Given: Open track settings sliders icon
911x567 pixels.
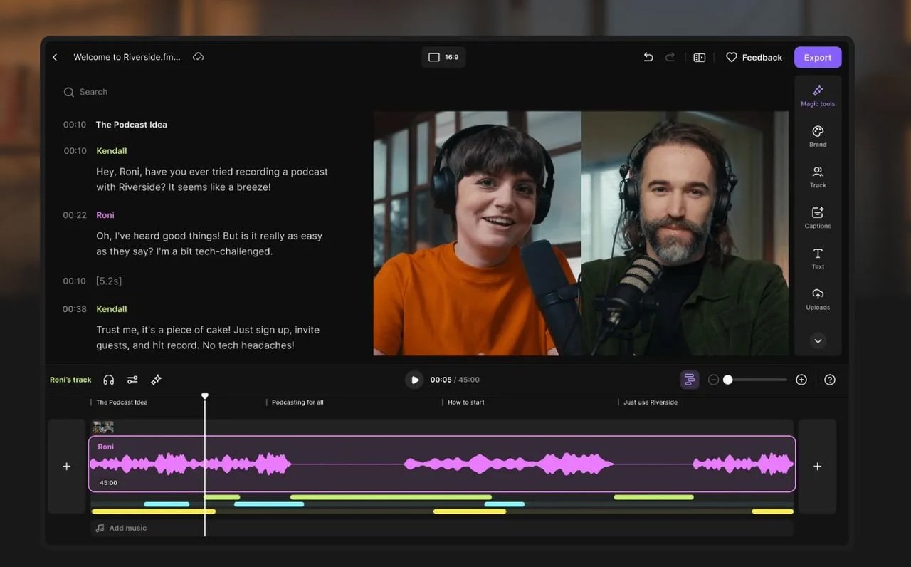Looking at the screenshot, I should click(x=132, y=380).
